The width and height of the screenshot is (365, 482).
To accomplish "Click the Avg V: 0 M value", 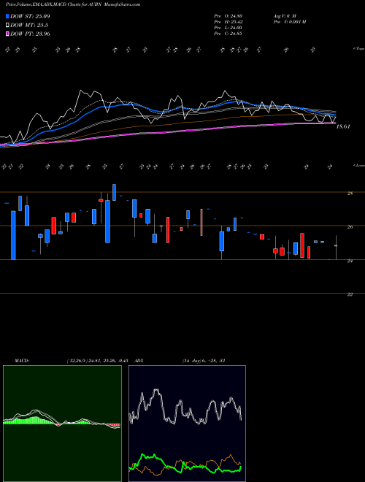I will [x=284, y=15].
